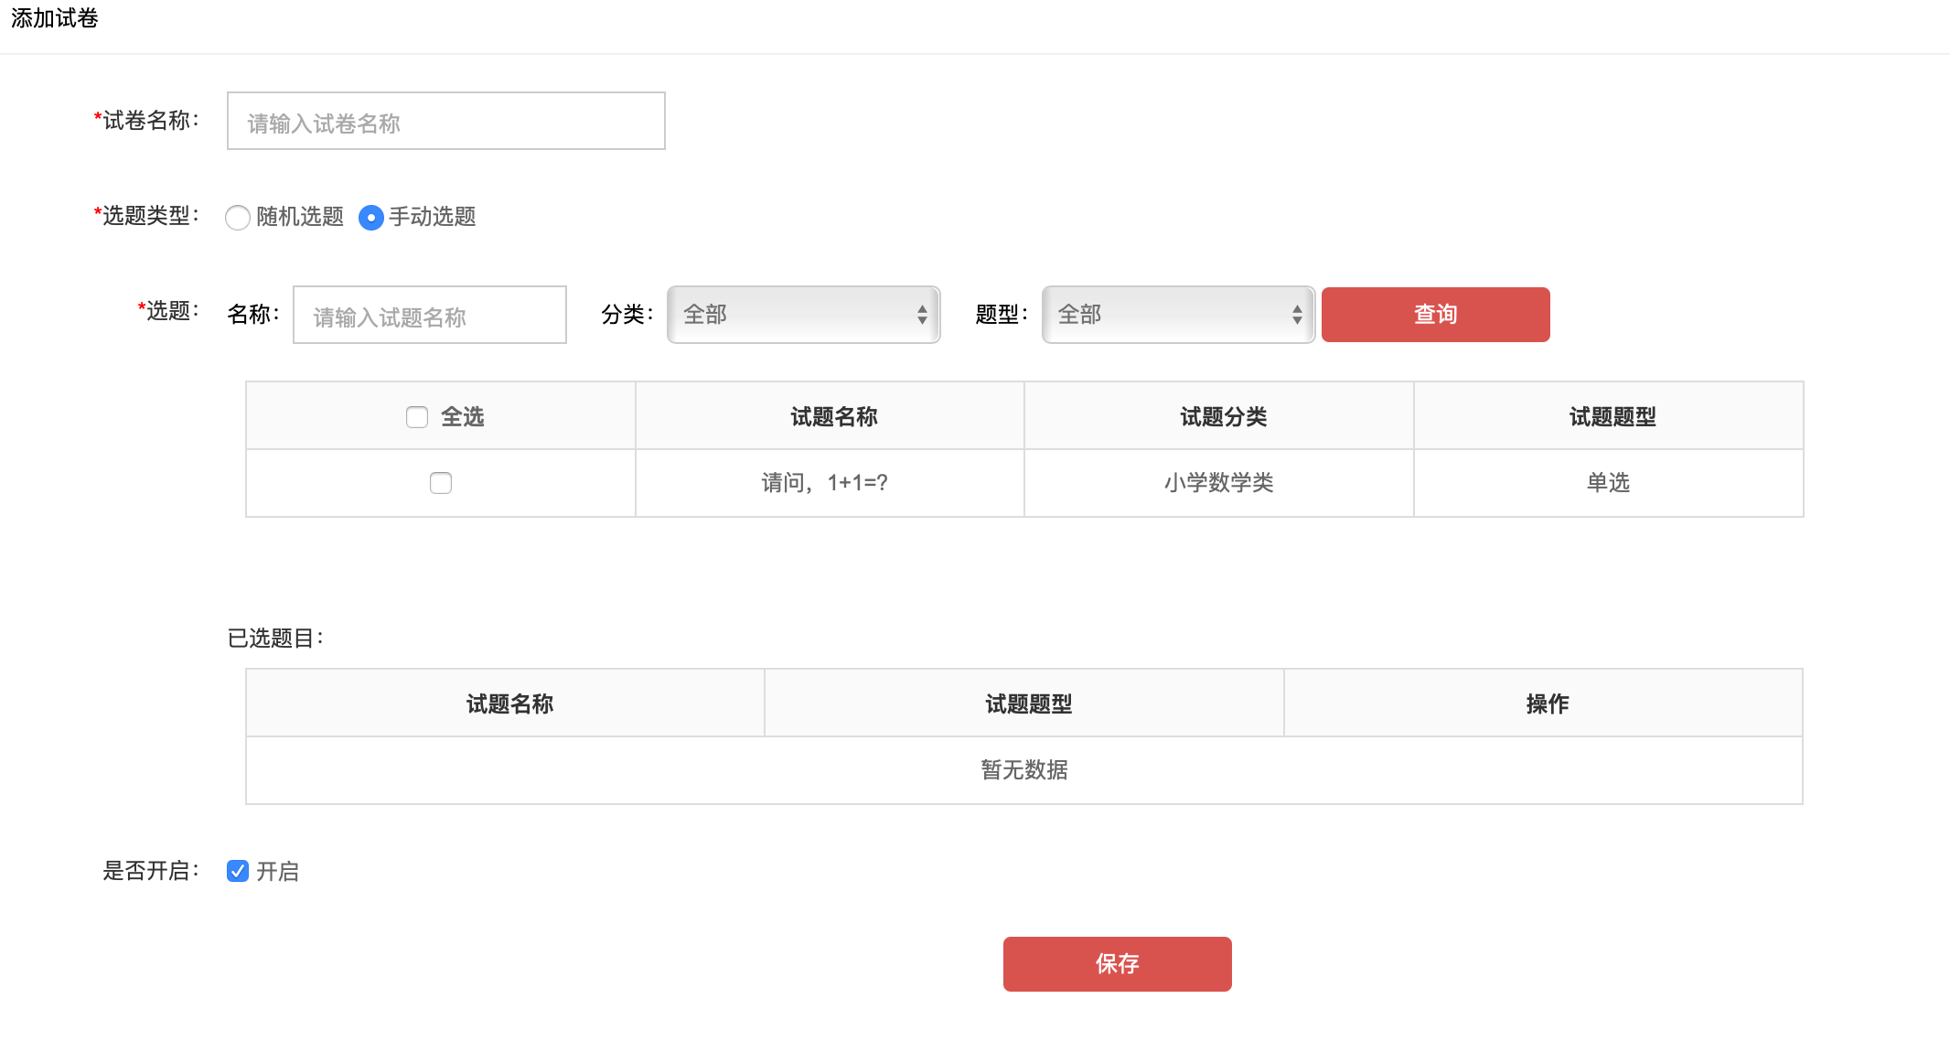
Task: Click the 小学数学类 category cell
Action: 1219,483
